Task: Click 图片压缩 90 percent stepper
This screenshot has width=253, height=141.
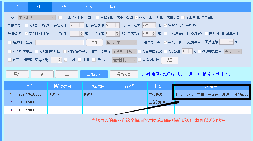Action: click(227, 42)
